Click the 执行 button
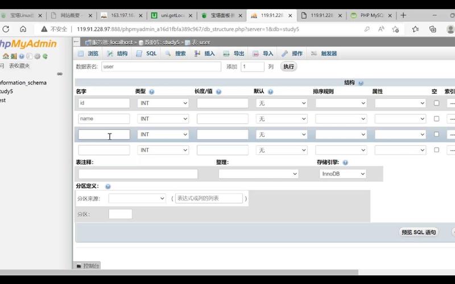Screen dimensions: 455x284 [x=288, y=66]
